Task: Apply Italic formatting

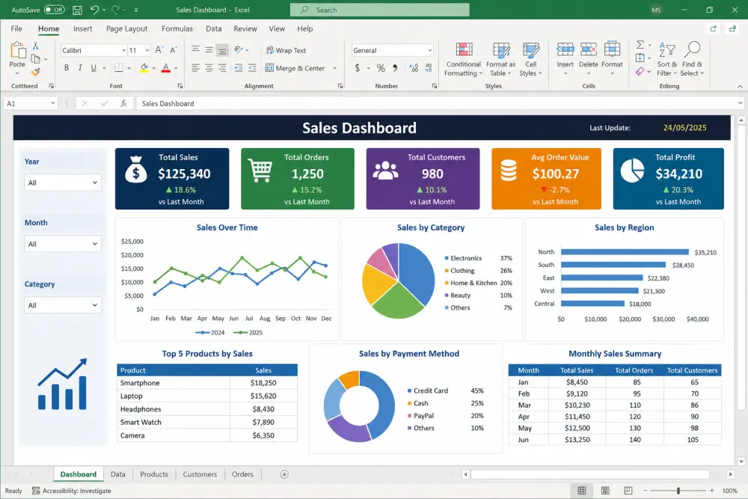Action: 80,68
